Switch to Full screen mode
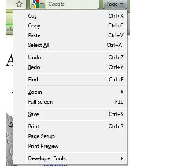The height and width of the screenshot is (166, 183). [76, 102]
